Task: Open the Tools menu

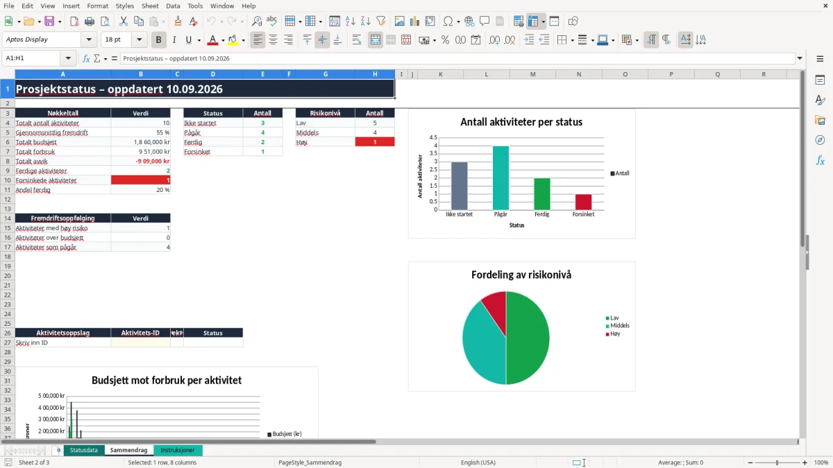Action: [195, 6]
